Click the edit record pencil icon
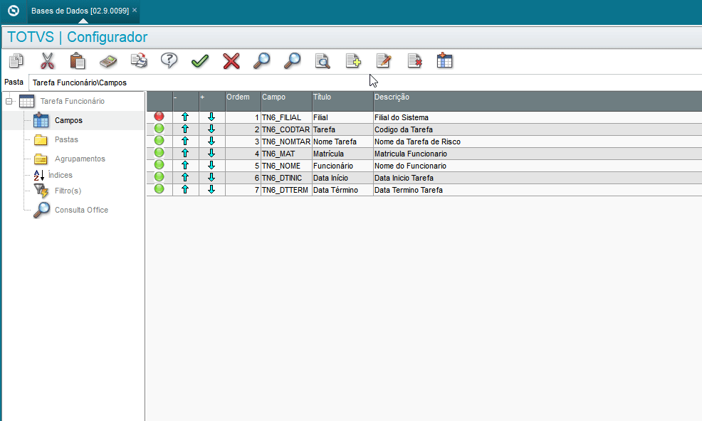The image size is (702, 421). [x=384, y=61]
